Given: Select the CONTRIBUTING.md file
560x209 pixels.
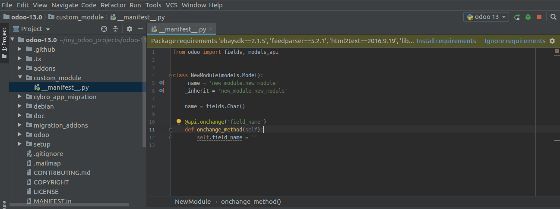Looking at the screenshot, I should pos(58,173).
